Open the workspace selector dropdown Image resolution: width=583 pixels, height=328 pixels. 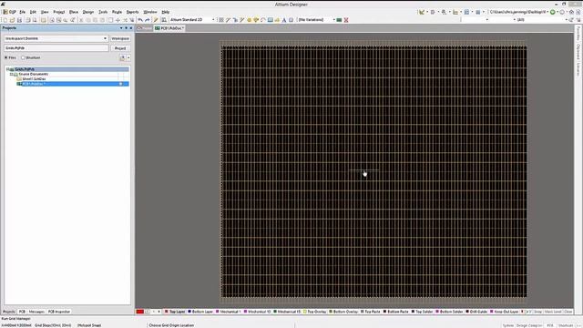[x=106, y=38]
